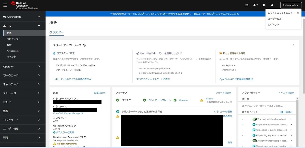This screenshot has width=305, height=148.
Task: Switch to the クラスター tab
Action: [x=56, y=32]
